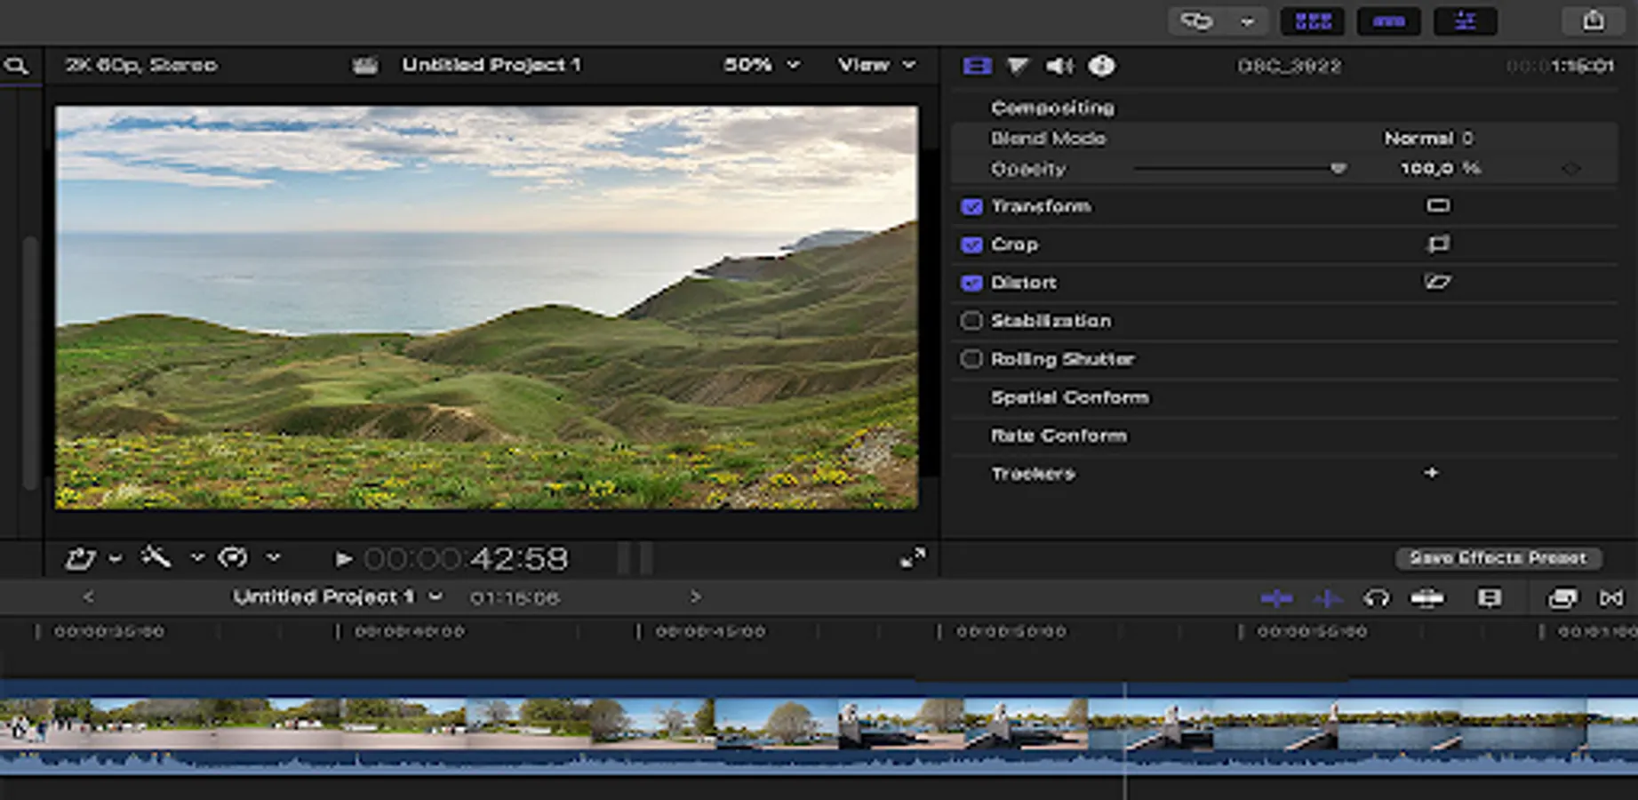This screenshot has width=1638, height=800.
Task: Adjust the Opacity slider handle
Action: click(x=1338, y=169)
